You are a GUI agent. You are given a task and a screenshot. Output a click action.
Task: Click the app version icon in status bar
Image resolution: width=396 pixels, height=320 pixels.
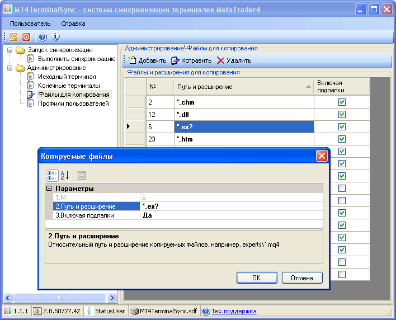[8, 311]
